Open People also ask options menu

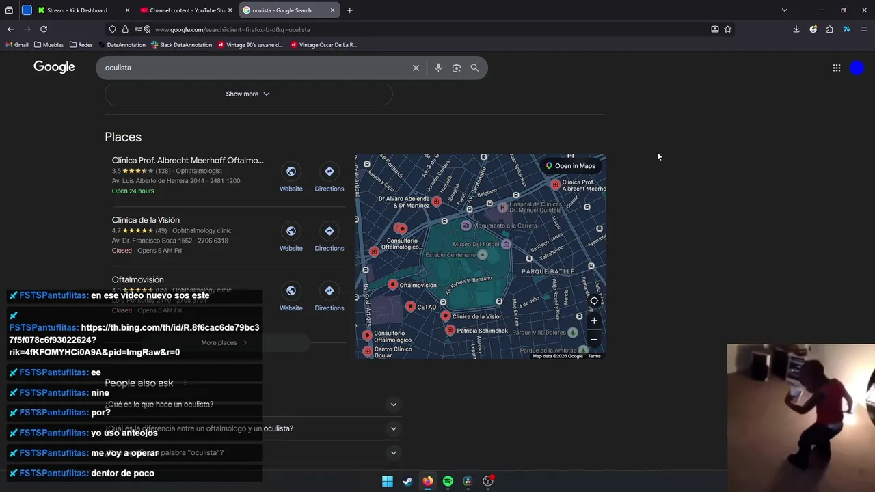click(x=185, y=383)
